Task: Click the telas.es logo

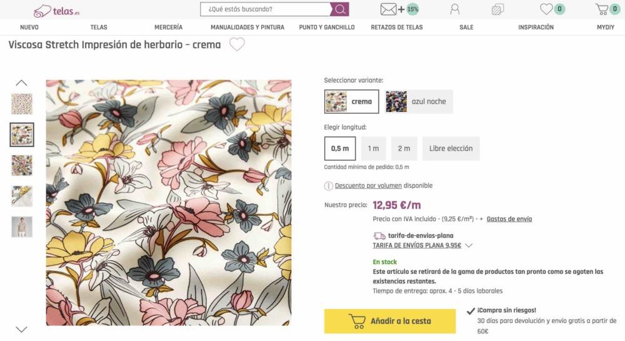Action: tap(56, 10)
